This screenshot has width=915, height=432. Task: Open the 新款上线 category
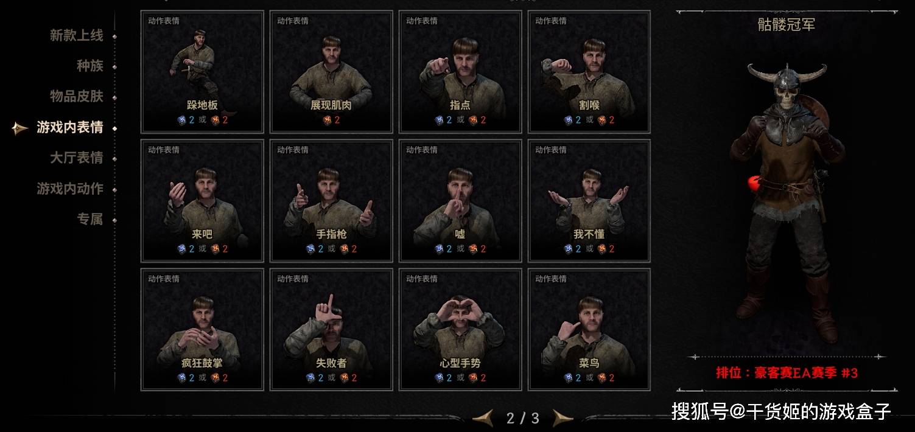click(77, 35)
